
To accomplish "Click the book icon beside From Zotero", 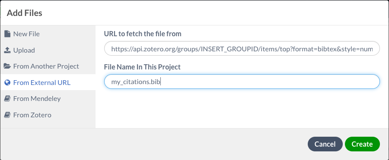I will click(7, 115).
